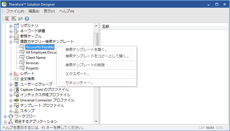This screenshot has width=230, height=131.
Task: Click the blue help question mark icon
Action: point(27,18)
